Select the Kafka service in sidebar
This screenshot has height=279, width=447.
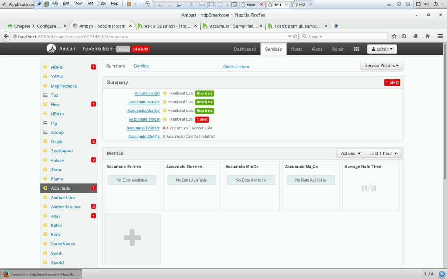click(x=56, y=225)
